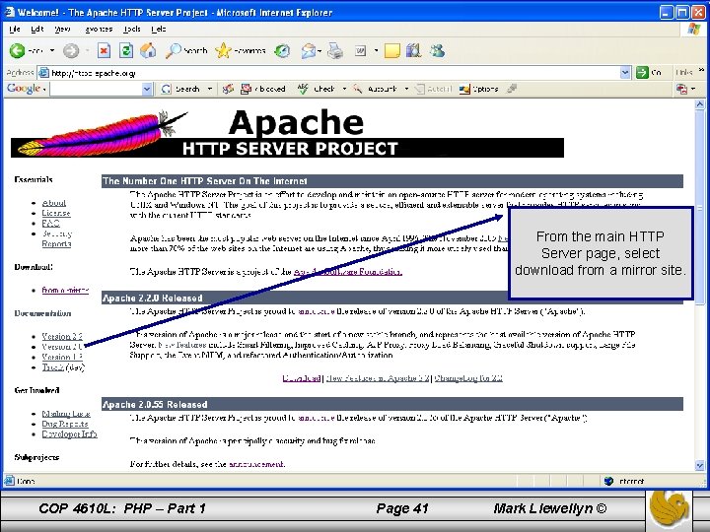Click the page scrollbar down arrow
The image size is (710, 532).
pyautogui.click(x=699, y=465)
